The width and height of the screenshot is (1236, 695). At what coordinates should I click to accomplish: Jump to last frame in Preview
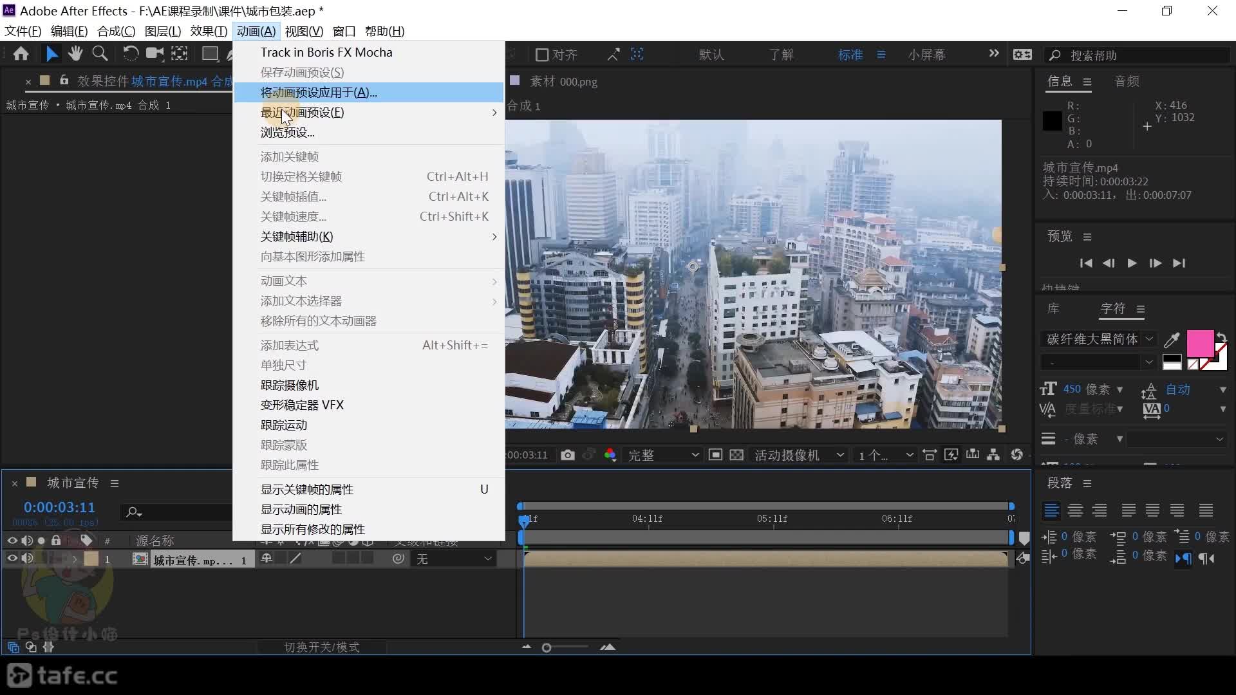pyautogui.click(x=1179, y=263)
